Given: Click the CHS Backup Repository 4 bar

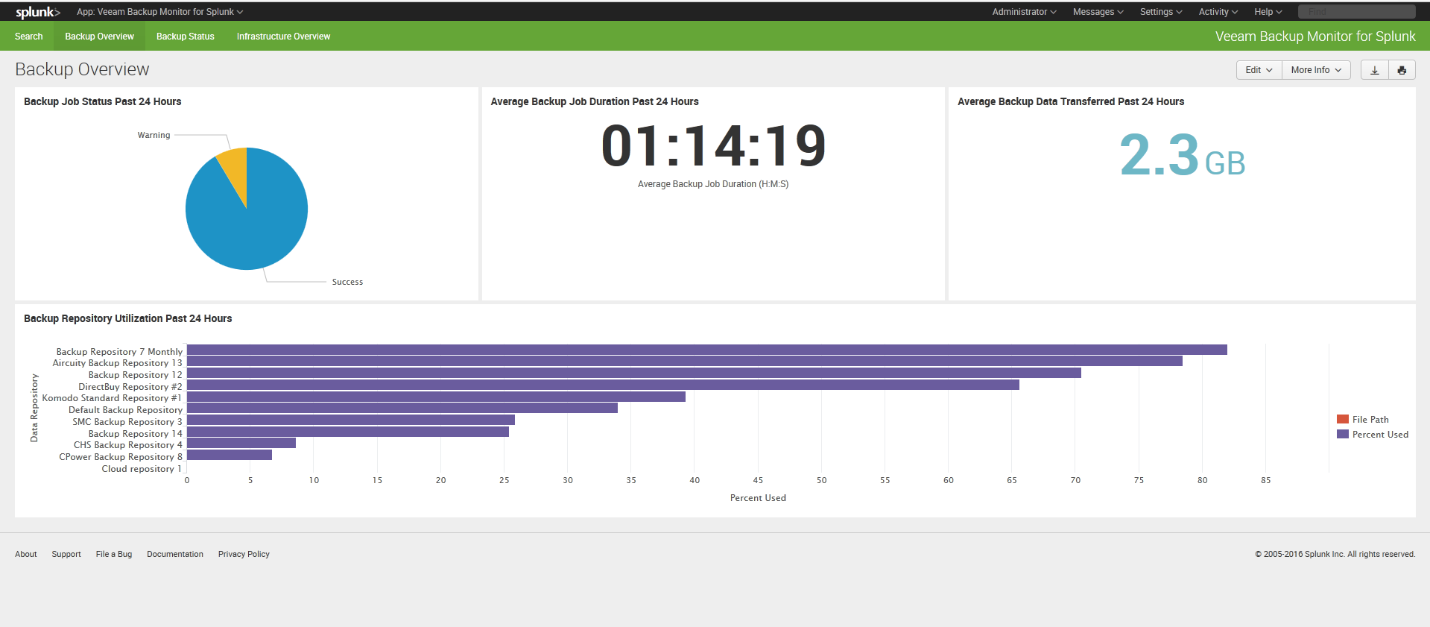Looking at the screenshot, I should (241, 443).
